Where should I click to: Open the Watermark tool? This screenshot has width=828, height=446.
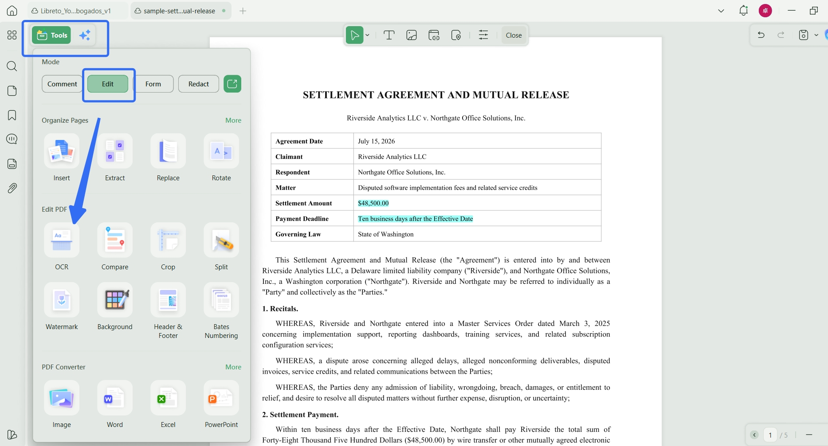pyautogui.click(x=62, y=300)
